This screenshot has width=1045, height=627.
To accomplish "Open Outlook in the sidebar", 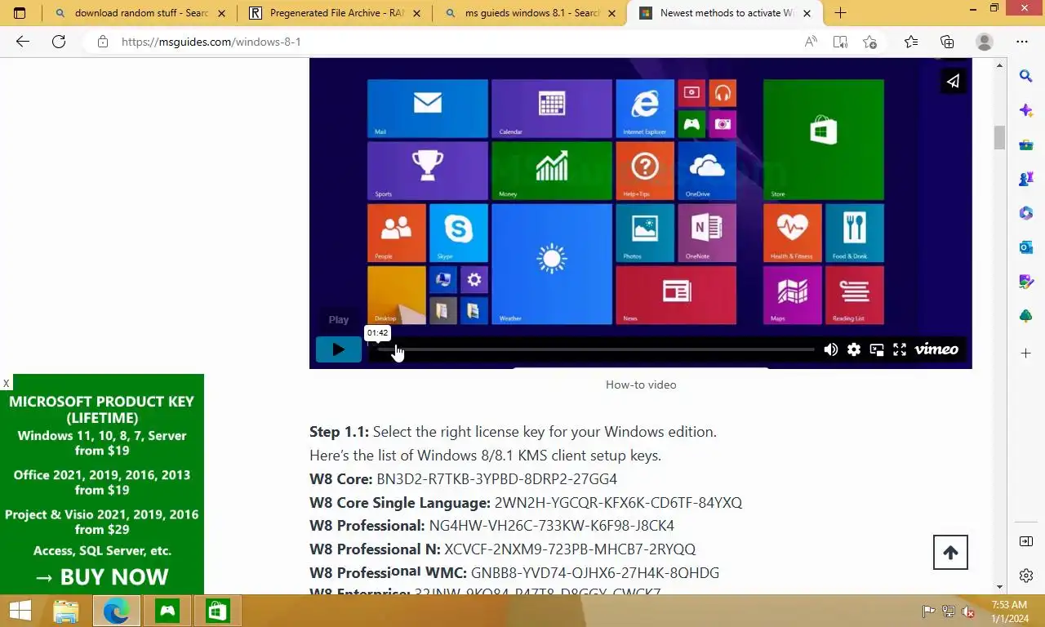I will point(1026,247).
